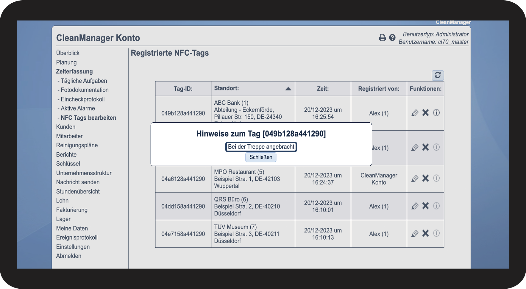
Task: Edit tag 04a6128a441290 with pencil icon
Action: (415, 178)
